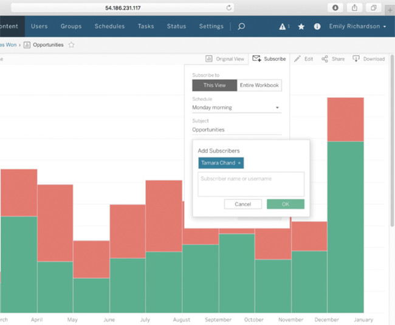This screenshot has height=325, width=395.
Task: Click the favorites star in navbar
Action: tap(301, 27)
